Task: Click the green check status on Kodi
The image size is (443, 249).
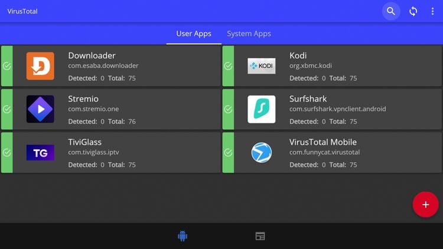Action: pyautogui.click(x=228, y=65)
